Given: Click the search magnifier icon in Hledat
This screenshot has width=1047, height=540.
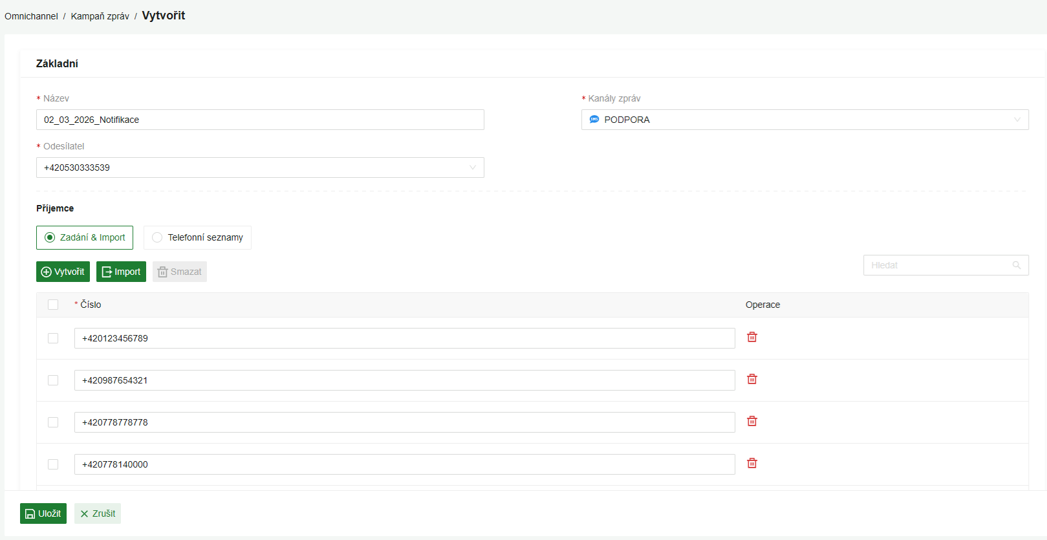Looking at the screenshot, I should pos(1016,265).
